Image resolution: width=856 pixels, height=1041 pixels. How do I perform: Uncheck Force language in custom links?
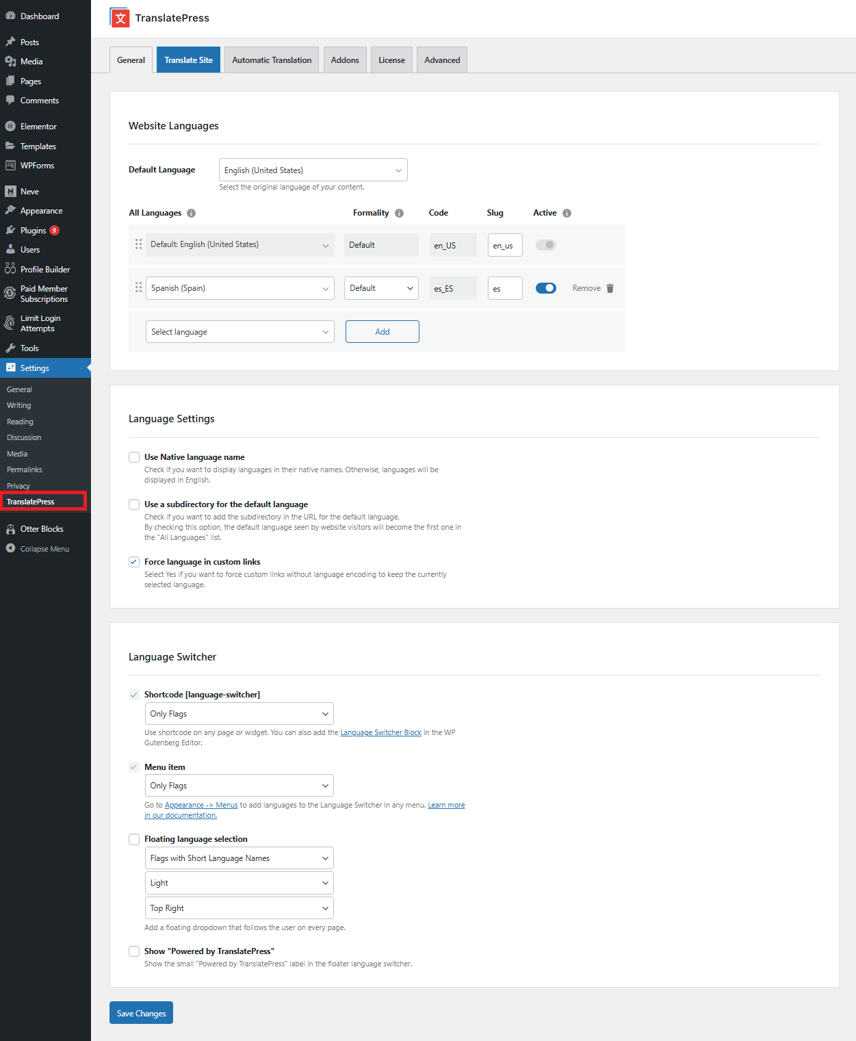pyautogui.click(x=134, y=562)
